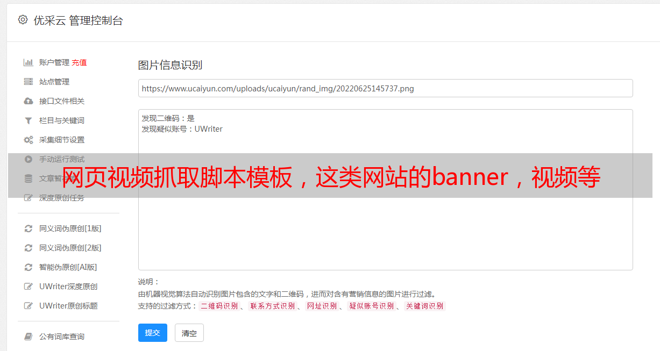
Task: Click the edit icon for UWriter深度原创
Action: pyautogui.click(x=29, y=286)
